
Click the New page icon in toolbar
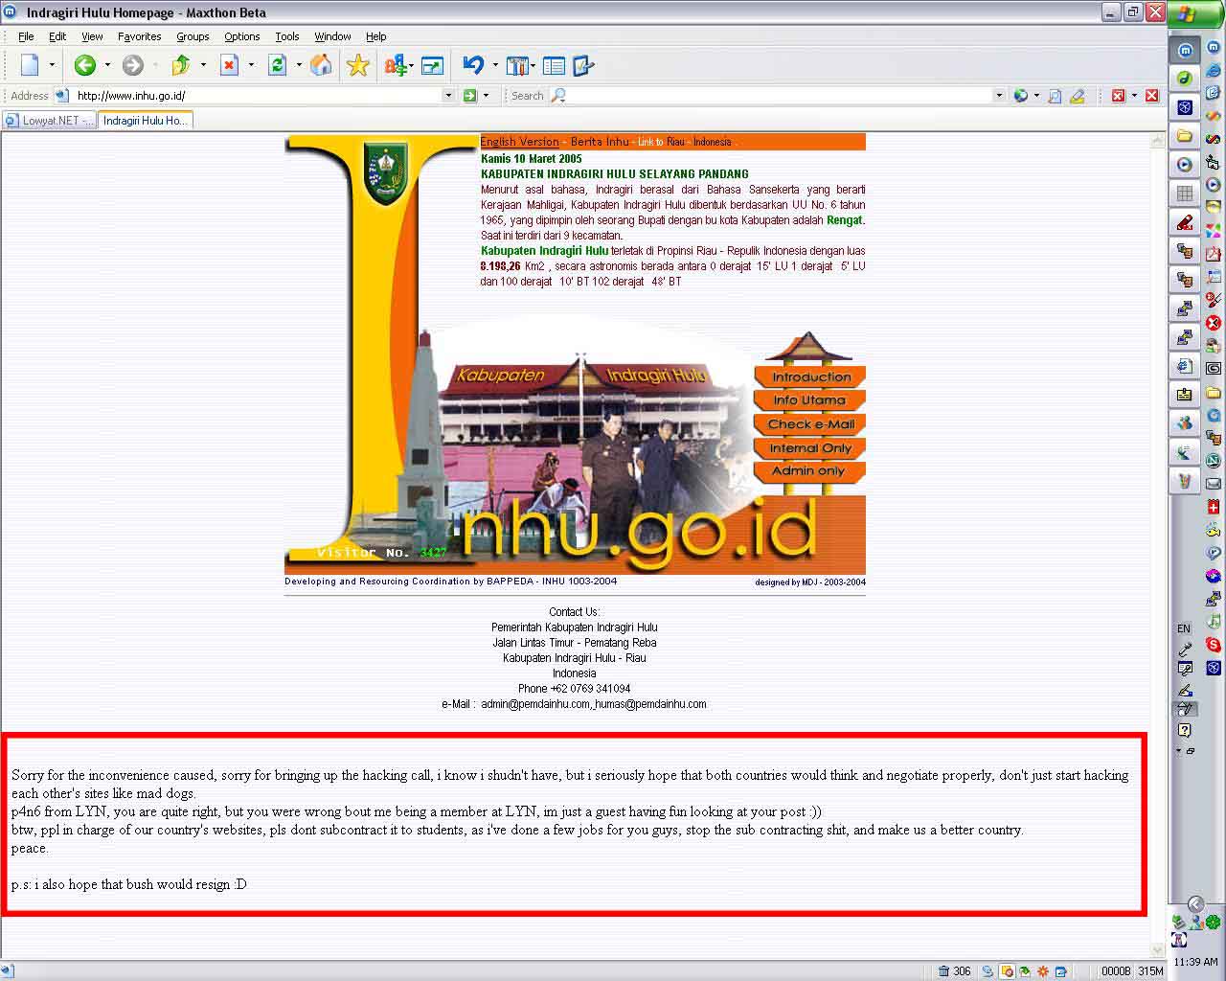(x=31, y=65)
